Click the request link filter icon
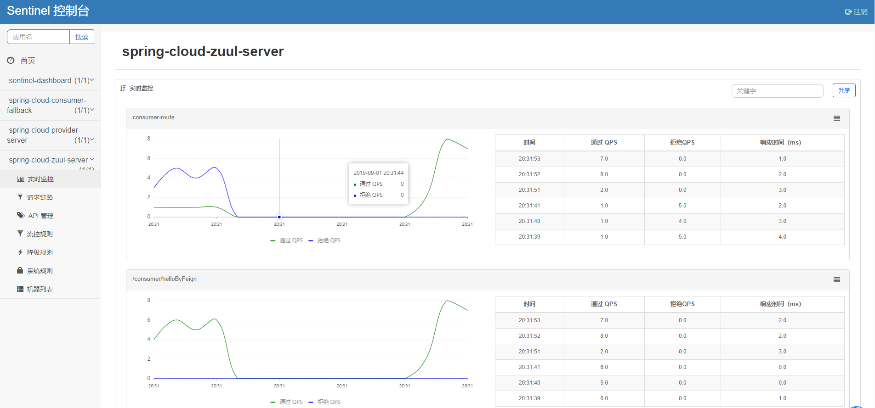This screenshot has width=875, height=408. 20,197
